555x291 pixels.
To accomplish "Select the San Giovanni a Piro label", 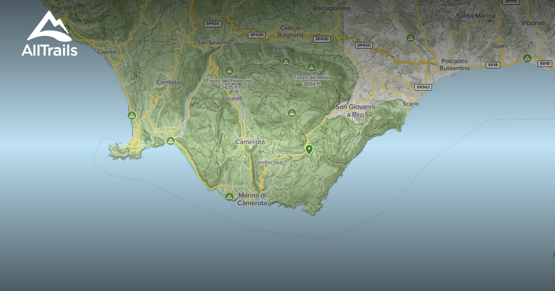I will tap(356, 110).
